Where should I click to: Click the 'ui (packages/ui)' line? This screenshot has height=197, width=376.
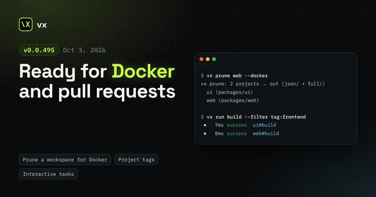click(x=230, y=92)
